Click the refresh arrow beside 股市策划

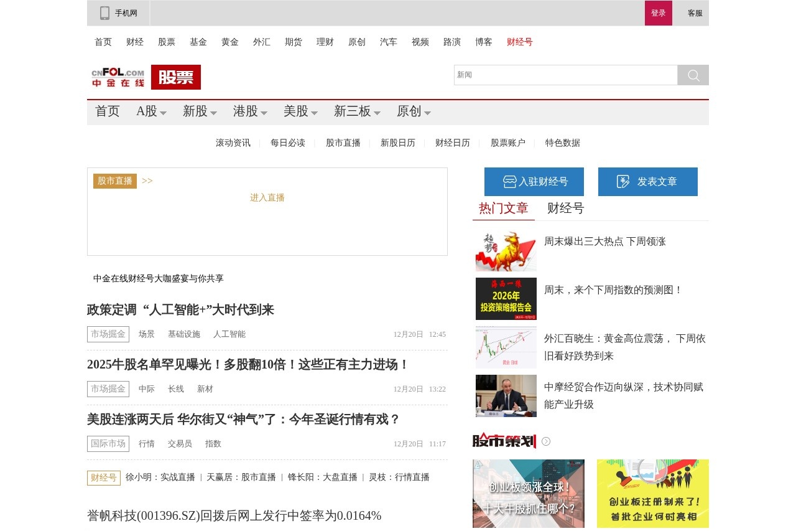click(x=545, y=441)
